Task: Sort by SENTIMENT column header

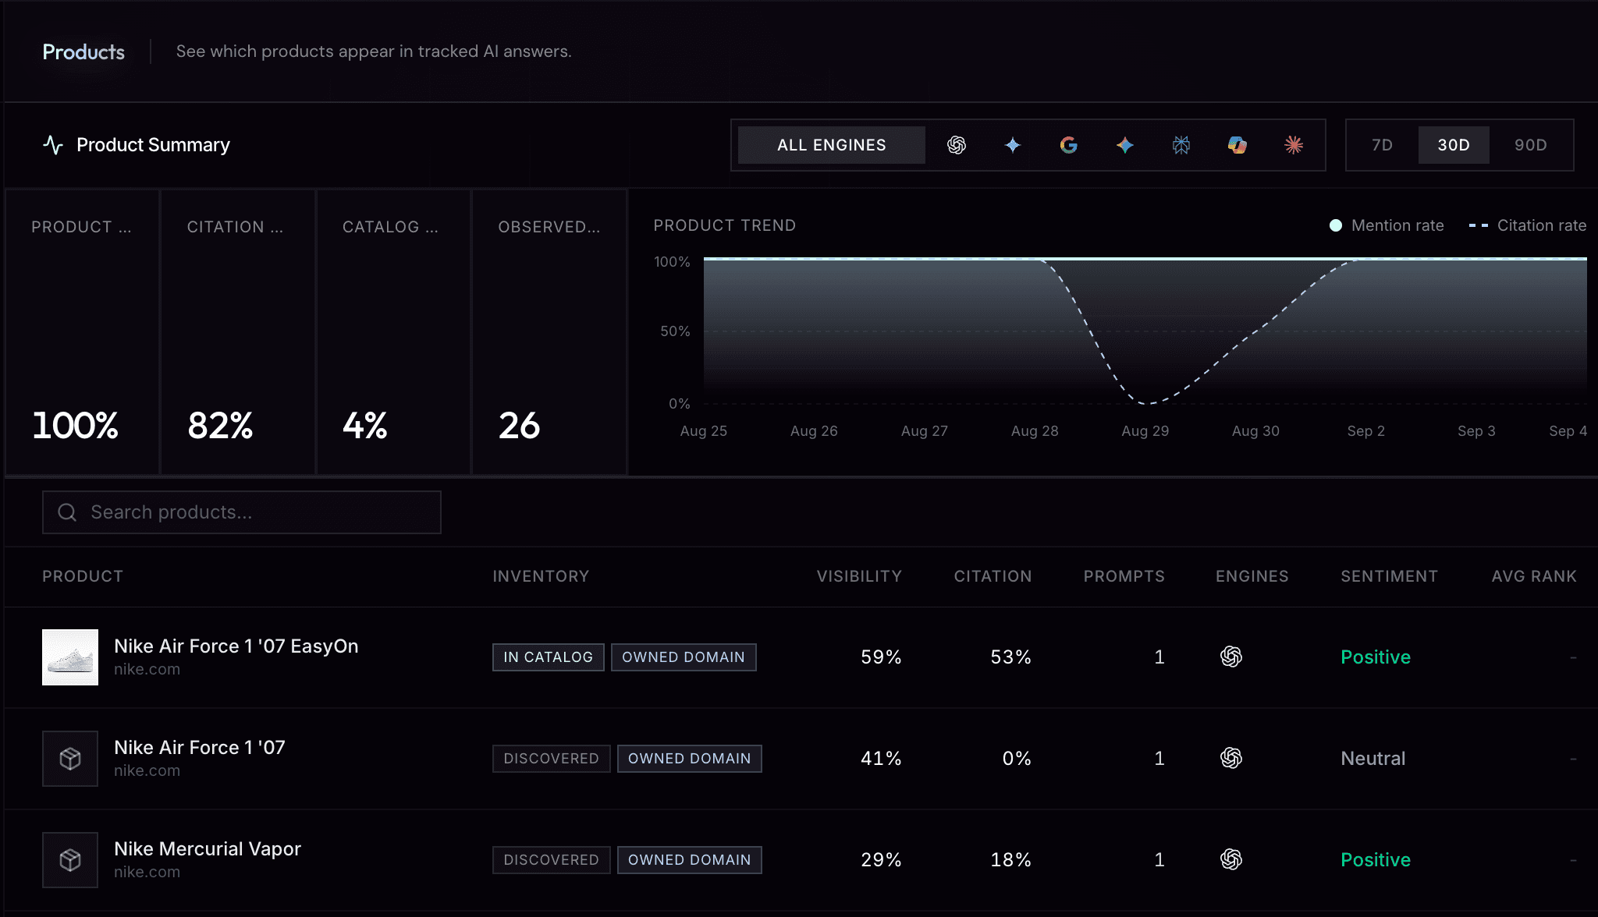Action: point(1389,576)
